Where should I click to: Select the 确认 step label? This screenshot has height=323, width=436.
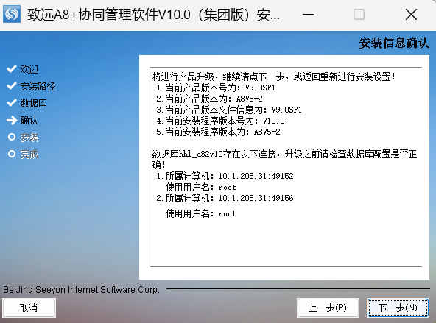(x=29, y=120)
